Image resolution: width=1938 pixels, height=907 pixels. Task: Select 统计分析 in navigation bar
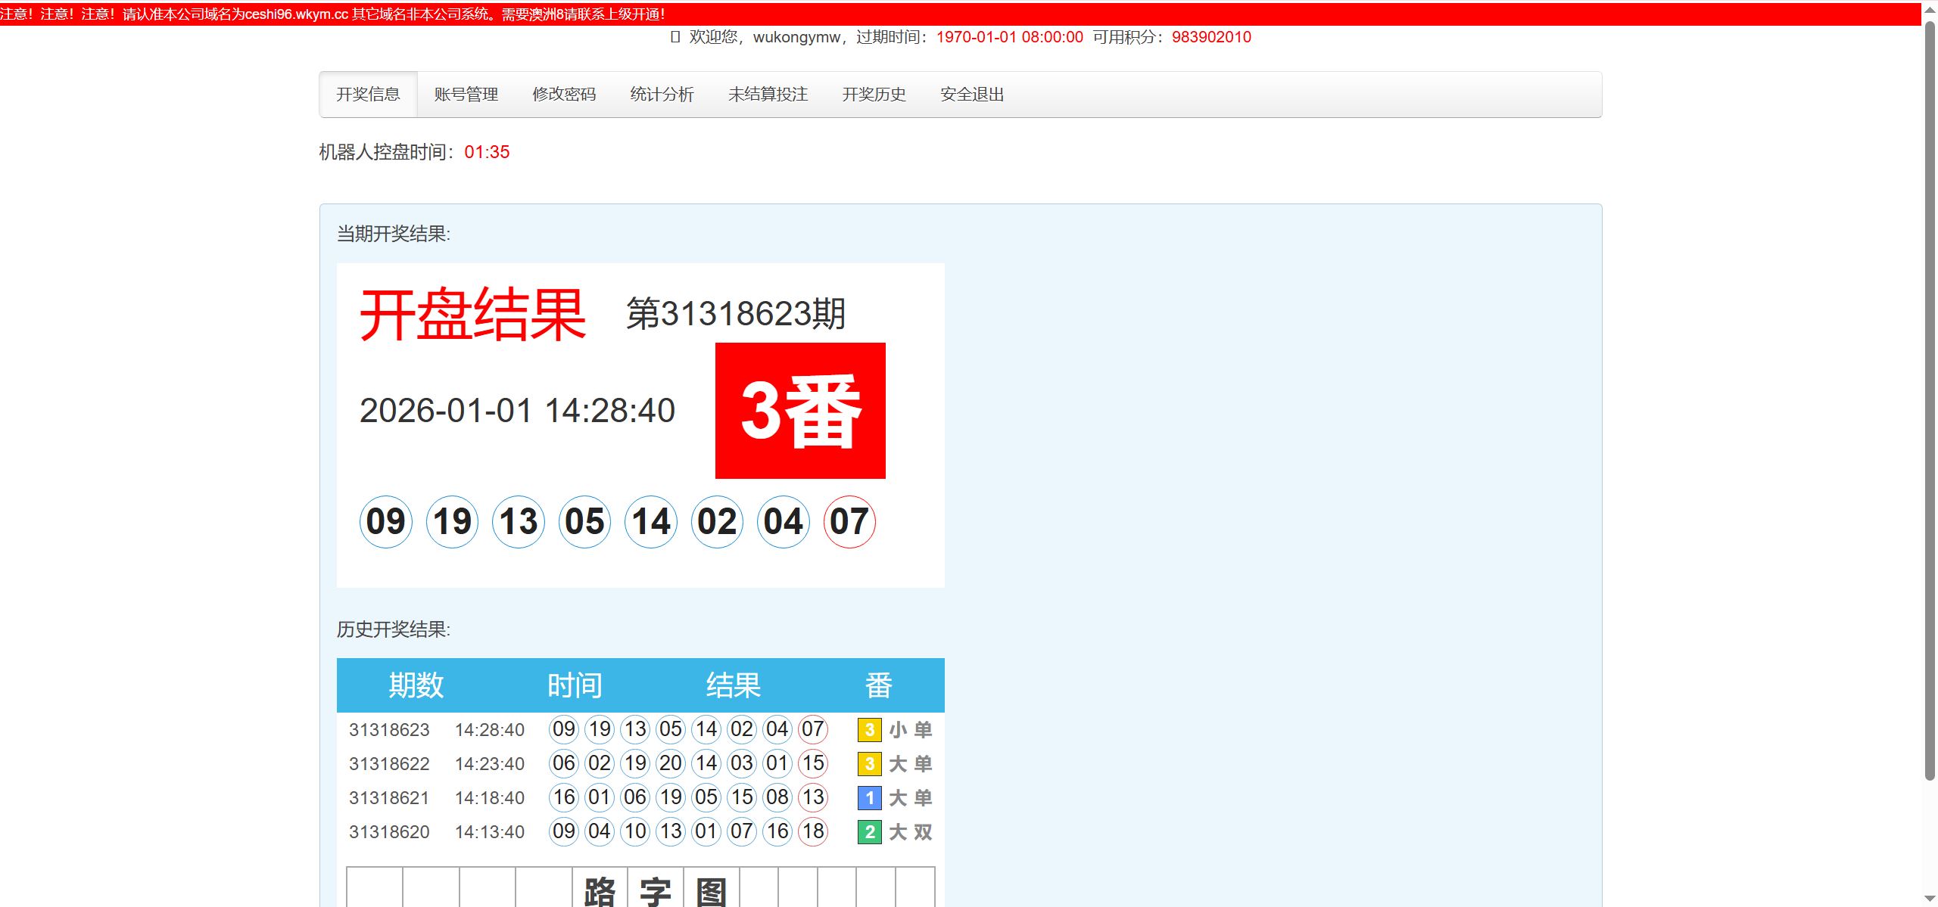pos(662,95)
